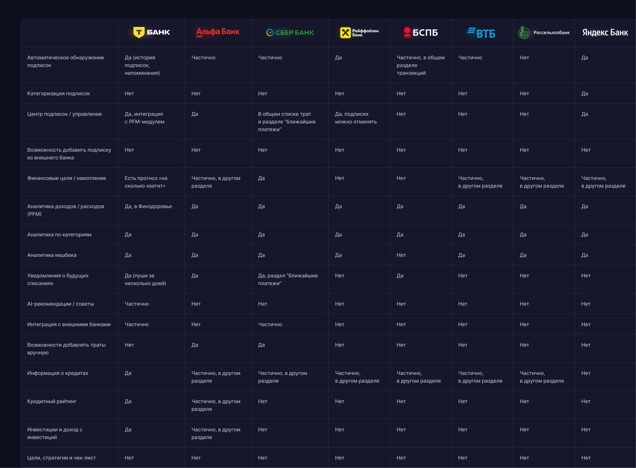Click cell 'Да, раздел "ближайшие платежи"'
The width and height of the screenshot is (636, 468).
tap(288, 279)
